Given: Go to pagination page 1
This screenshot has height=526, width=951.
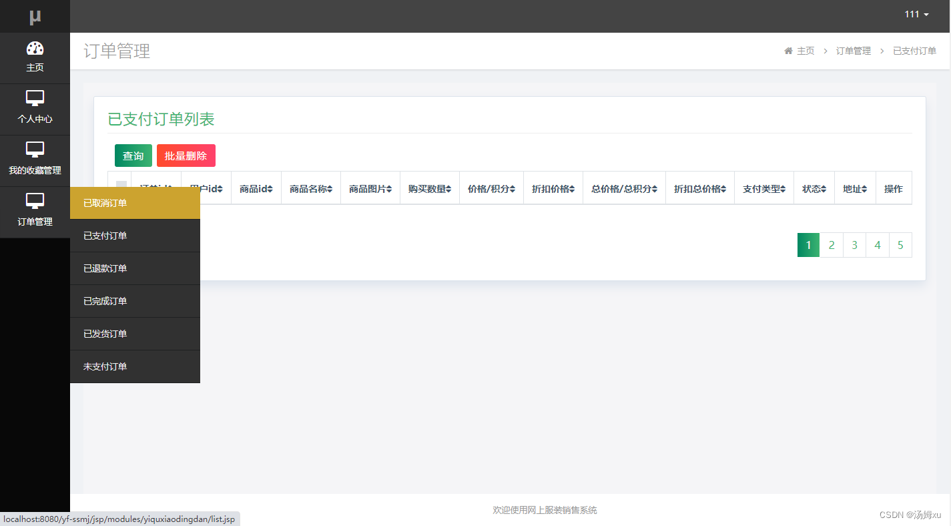Looking at the screenshot, I should (x=808, y=245).
